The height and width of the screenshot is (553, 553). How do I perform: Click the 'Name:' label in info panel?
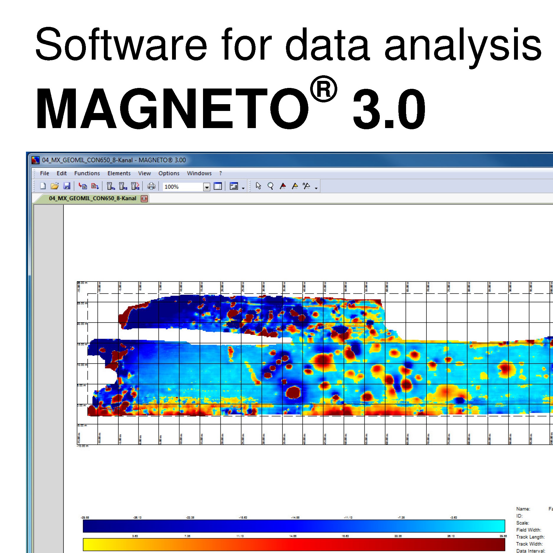523,509
